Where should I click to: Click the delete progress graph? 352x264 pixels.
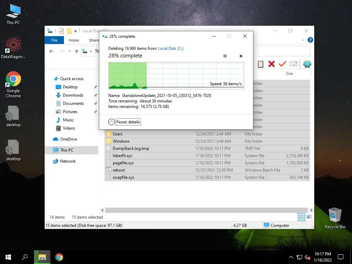point(176,76)
